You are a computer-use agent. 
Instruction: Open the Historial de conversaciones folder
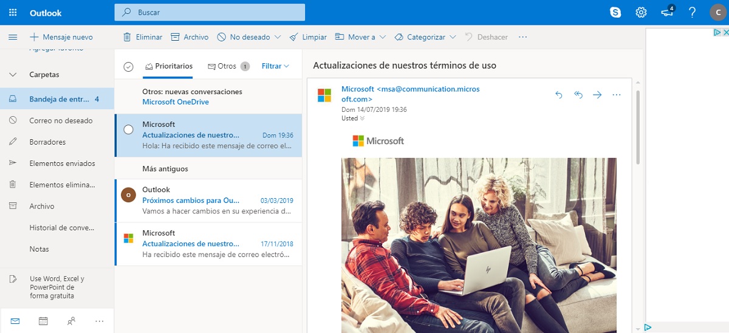57,228
